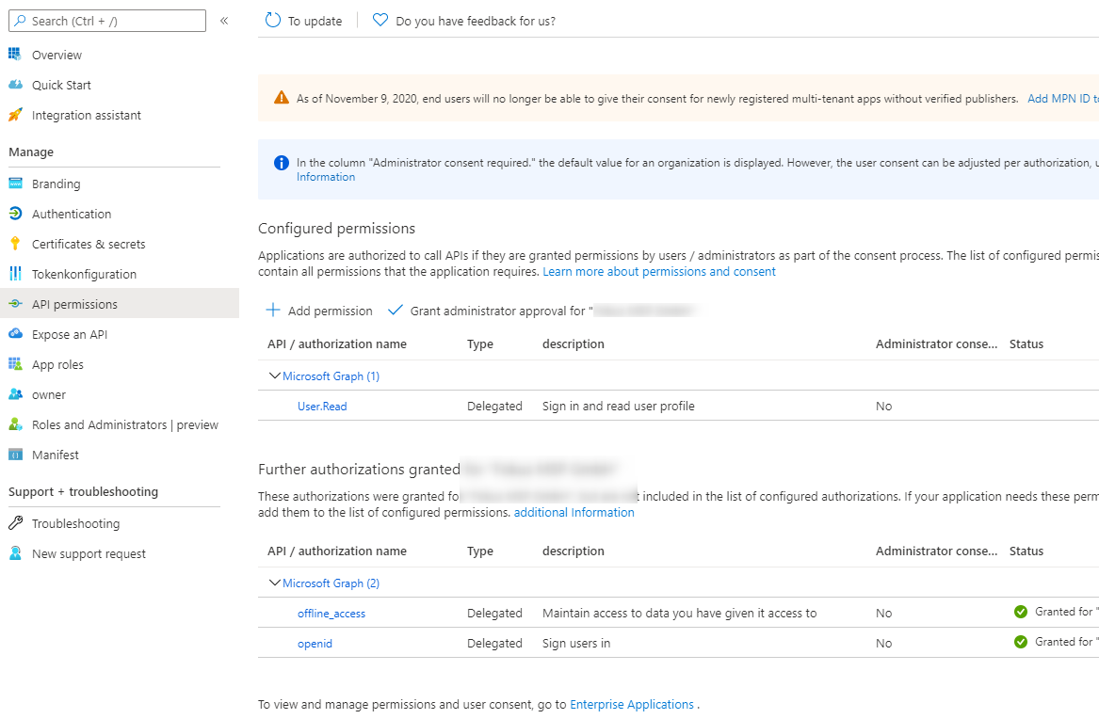Click the offline_access permission link
This screenshot has height=719, width=1099.
pyautogui.click(x=331, y=613)
